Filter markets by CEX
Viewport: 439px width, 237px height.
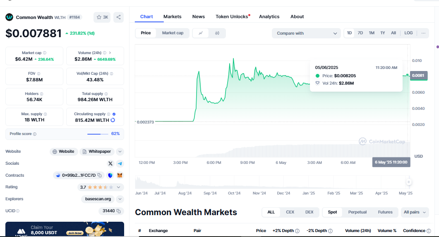tap(290, 212)
